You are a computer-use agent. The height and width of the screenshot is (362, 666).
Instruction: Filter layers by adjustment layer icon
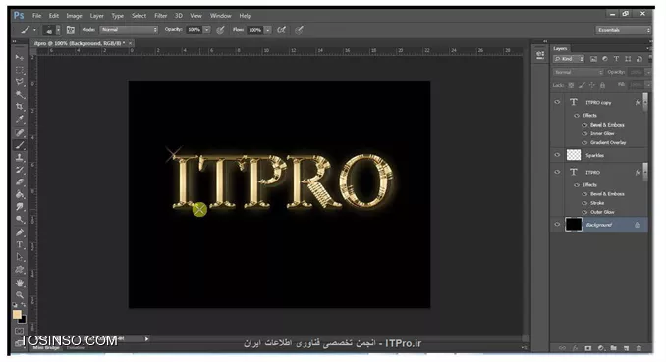605,59
